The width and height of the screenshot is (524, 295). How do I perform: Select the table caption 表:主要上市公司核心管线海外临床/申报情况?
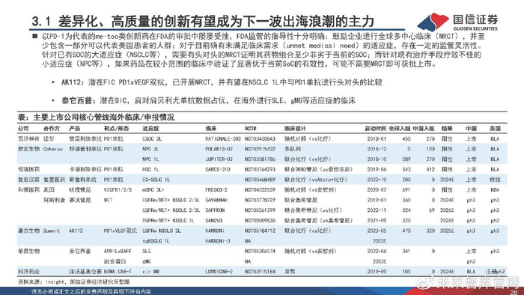tap(96, 118)
